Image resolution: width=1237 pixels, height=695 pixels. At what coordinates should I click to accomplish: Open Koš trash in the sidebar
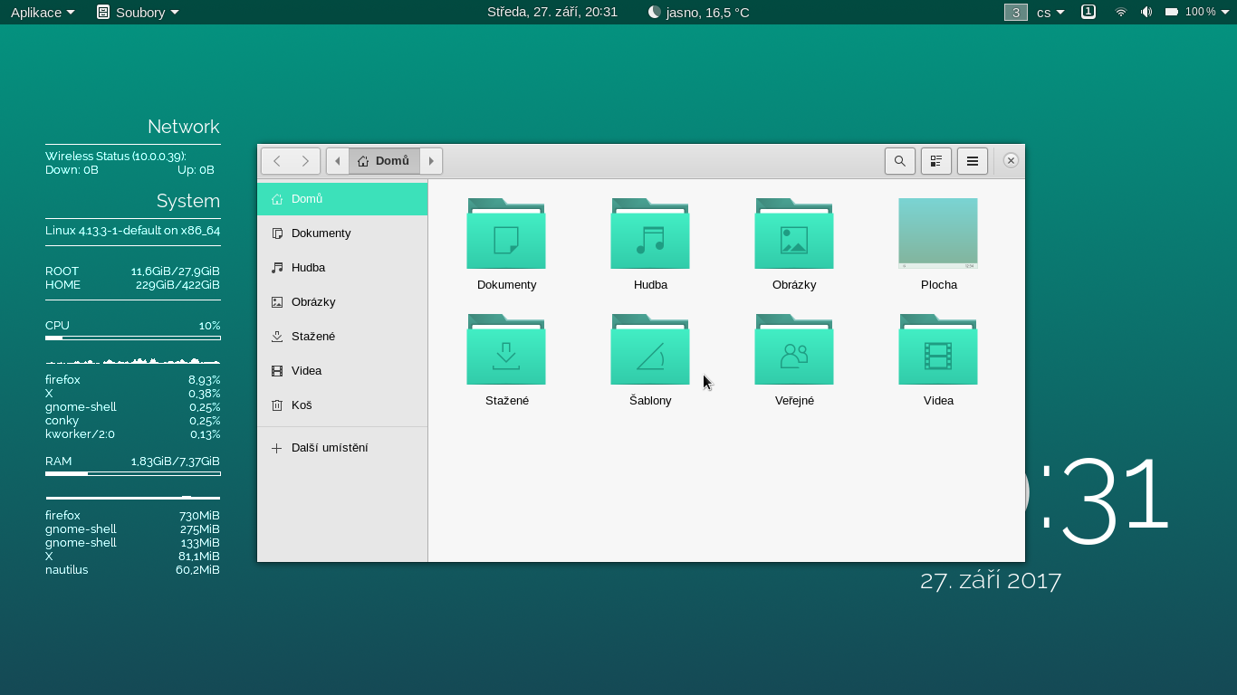coord(342,405)
